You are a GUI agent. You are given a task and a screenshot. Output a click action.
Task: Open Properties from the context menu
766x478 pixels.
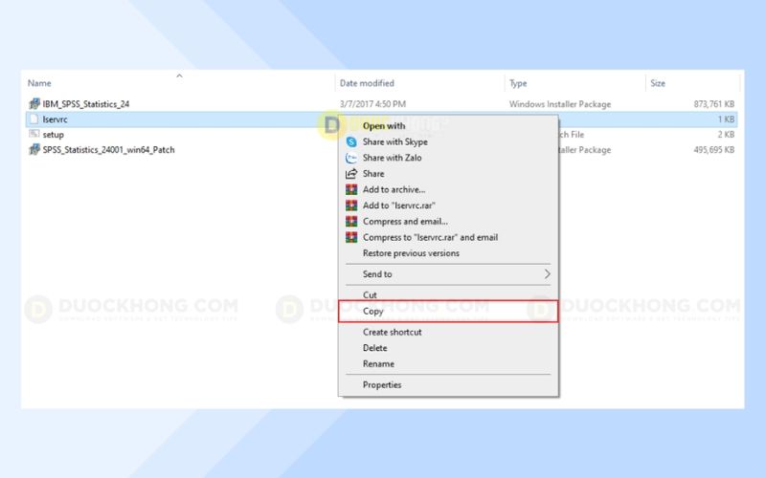(382, 385)
